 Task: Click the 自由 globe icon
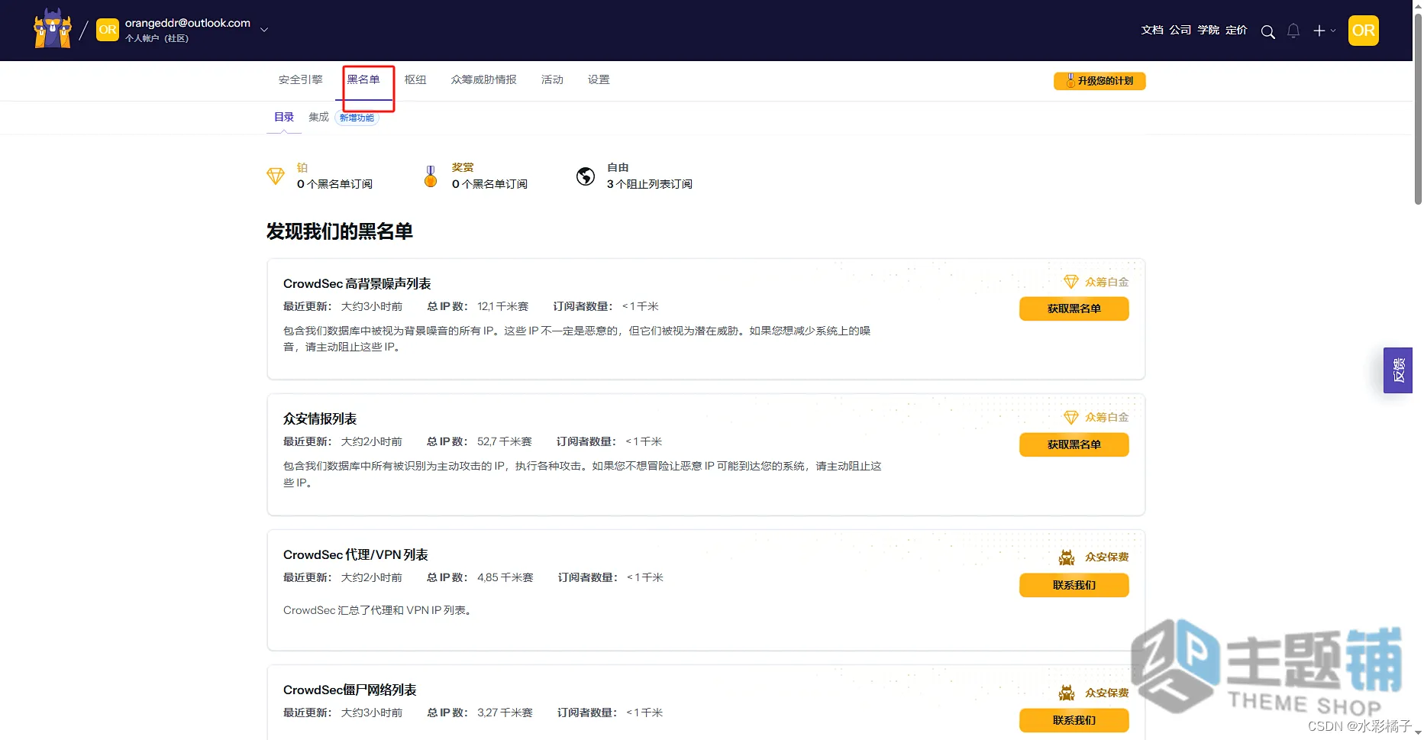[586, 176]
